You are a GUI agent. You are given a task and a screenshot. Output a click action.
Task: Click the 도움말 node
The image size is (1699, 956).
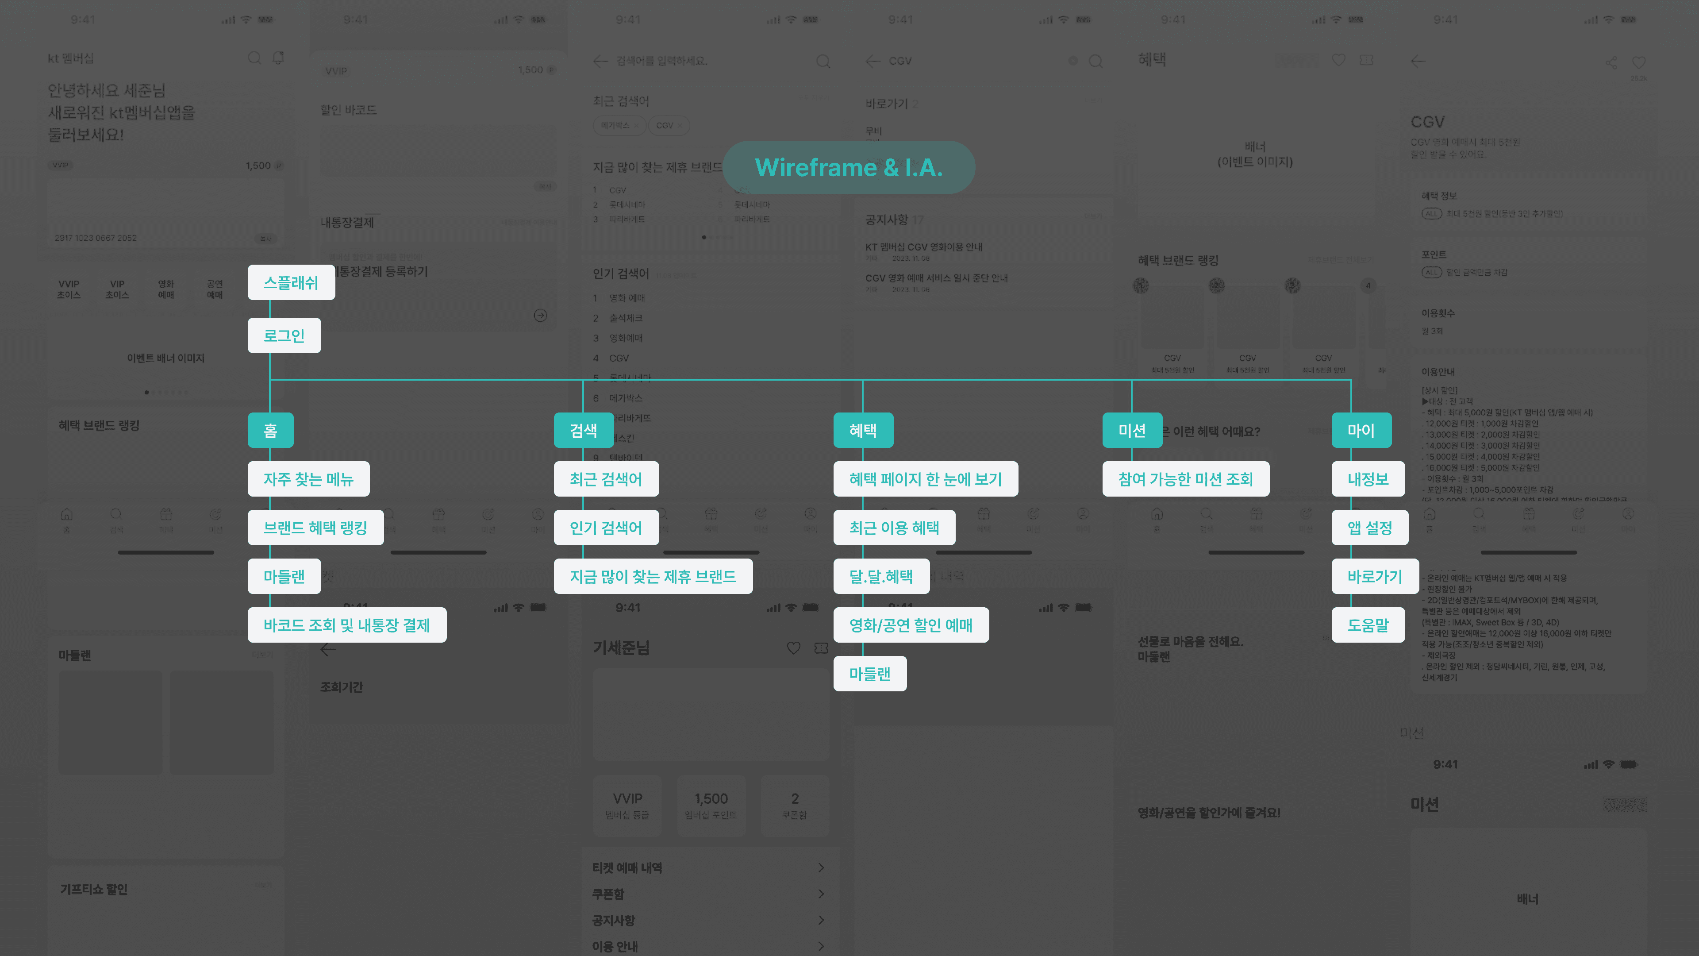(1368, 625)
